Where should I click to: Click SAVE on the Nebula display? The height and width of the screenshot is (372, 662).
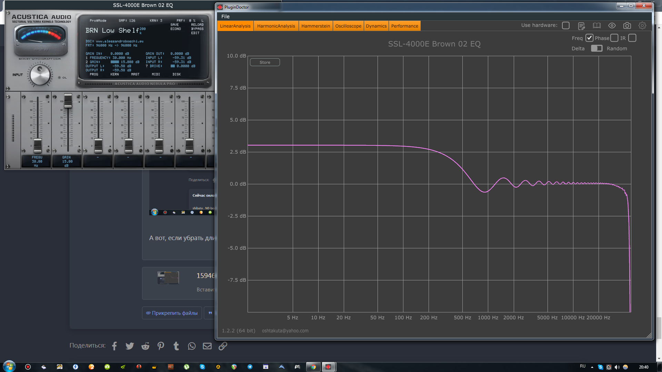174,25
